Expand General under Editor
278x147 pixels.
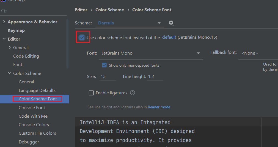pos(10,47)
